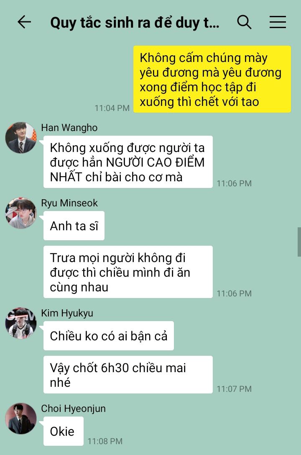Select the yellow 'Không cấm chúng mày' message
Image resolution: width=301 pixels, height=455 pixels.
(x=212, y=79)
